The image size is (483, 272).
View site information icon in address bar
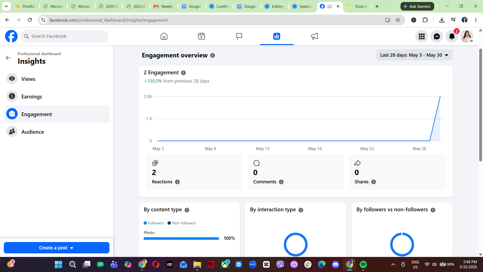pyautogui.click(x=43, y=20)
